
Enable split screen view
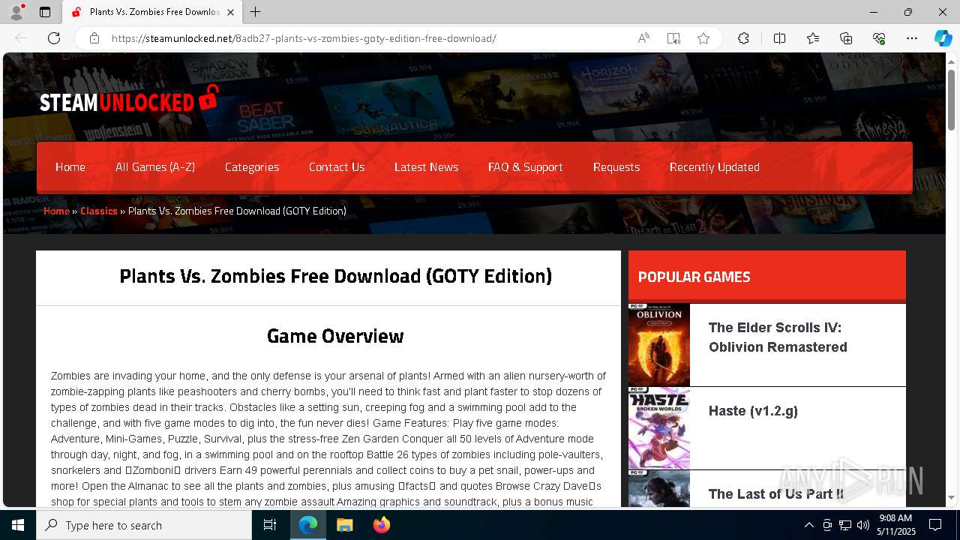(x=779, y=38)
